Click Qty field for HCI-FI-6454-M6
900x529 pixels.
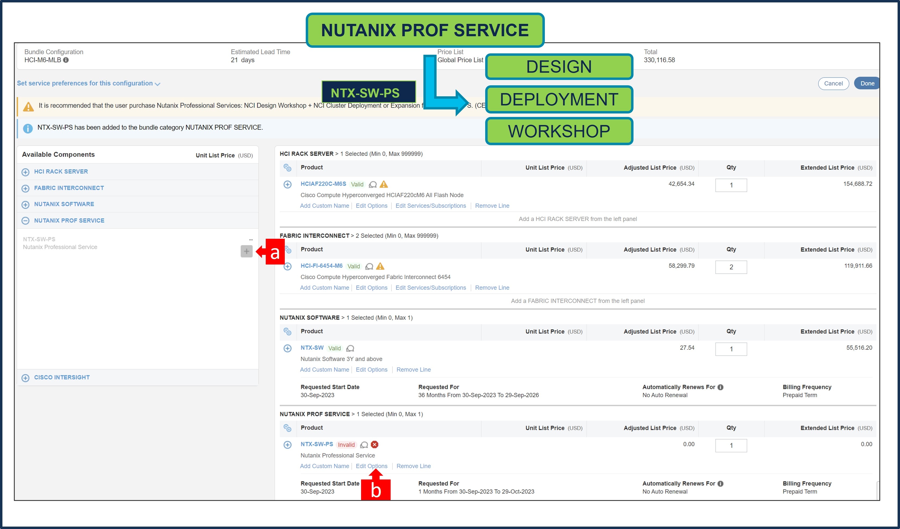click(x=731, y=267)
